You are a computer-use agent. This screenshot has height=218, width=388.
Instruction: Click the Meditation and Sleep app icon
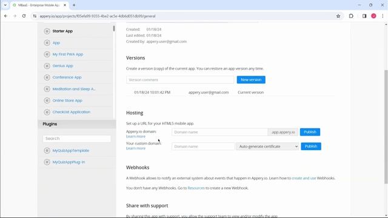(x=47, y=89)
